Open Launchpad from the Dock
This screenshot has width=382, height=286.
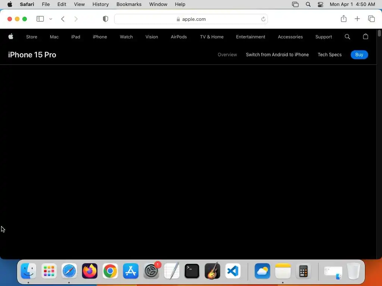tap(49, 271)
